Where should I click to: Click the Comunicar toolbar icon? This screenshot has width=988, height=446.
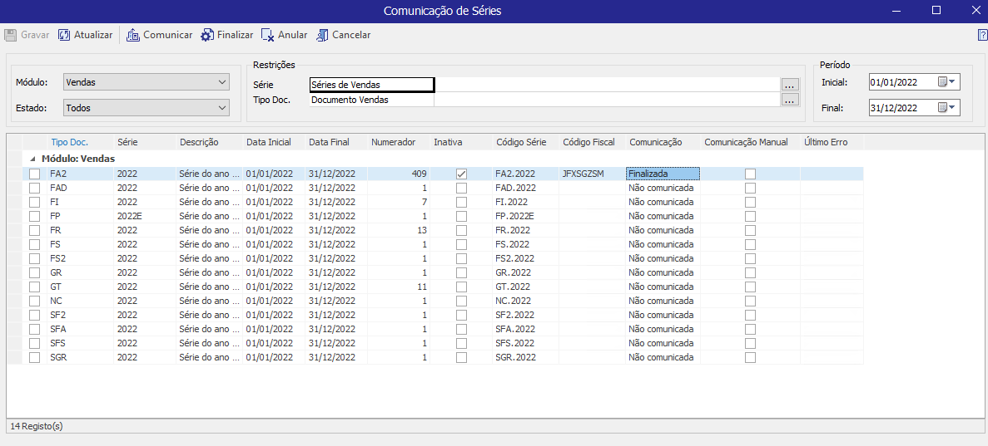(x=132, y=35)
